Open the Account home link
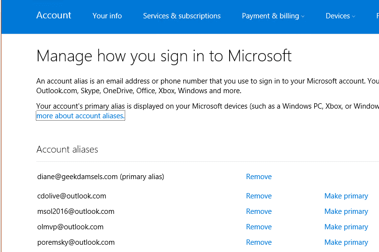 pos(54,15)
